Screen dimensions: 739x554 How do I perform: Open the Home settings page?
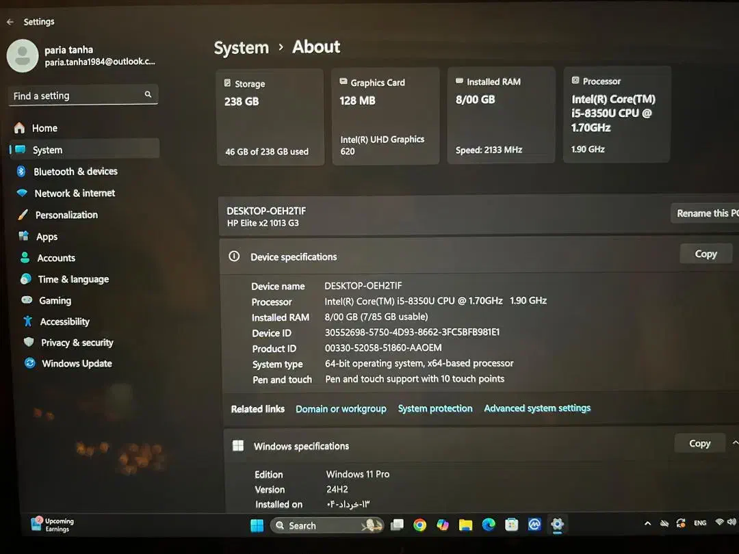click(44, 128)
